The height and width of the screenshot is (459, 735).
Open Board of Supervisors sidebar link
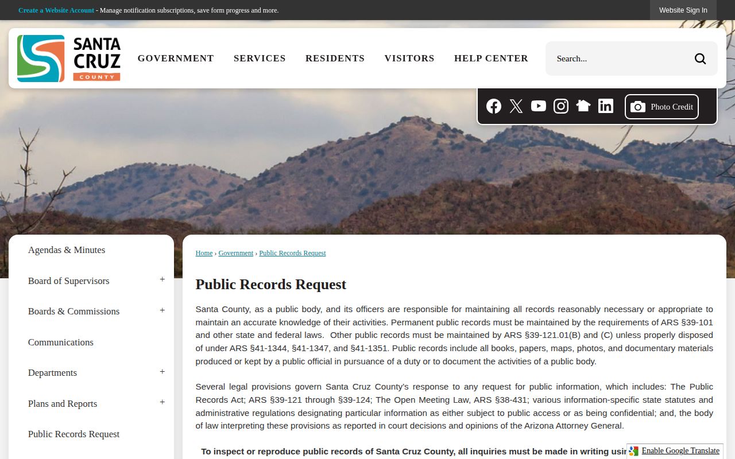[x=68, y=281]
